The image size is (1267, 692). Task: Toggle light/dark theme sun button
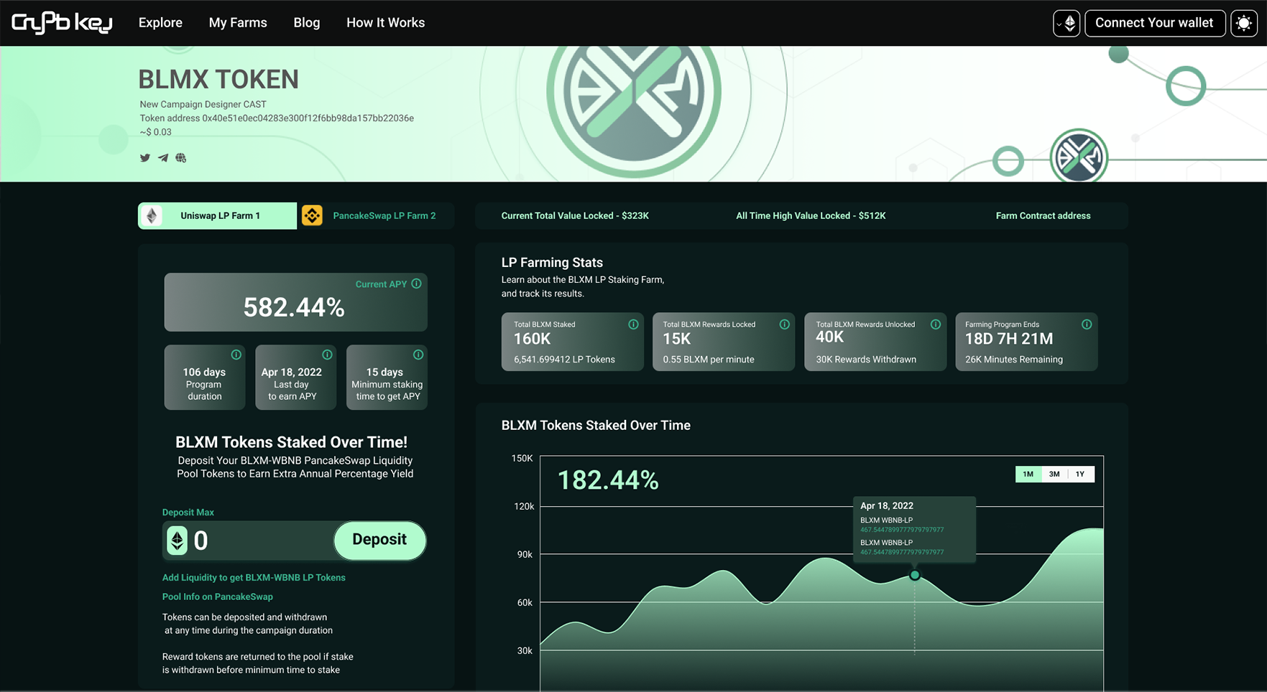point(1244,23)
